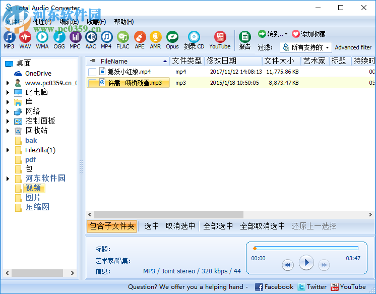The image size is (376, 294).
Task: Open the 编辑(E) menu
Action: tap(69, 22)
